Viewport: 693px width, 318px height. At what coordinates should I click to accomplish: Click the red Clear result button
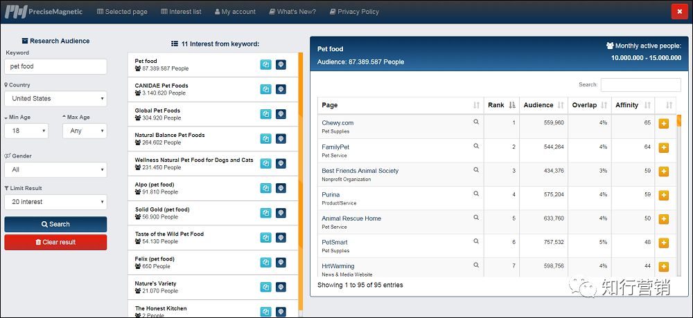55,242
